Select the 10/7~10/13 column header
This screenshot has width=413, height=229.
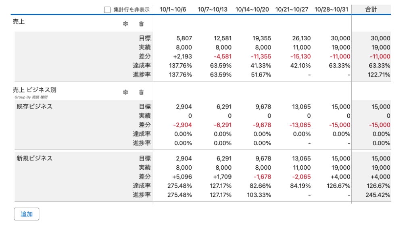tap(213, 9)
